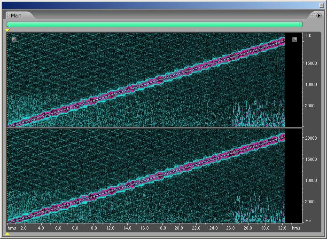327x239 pixels.
Task: Click 4.0 on the time ruler
Action: [41, 228]
